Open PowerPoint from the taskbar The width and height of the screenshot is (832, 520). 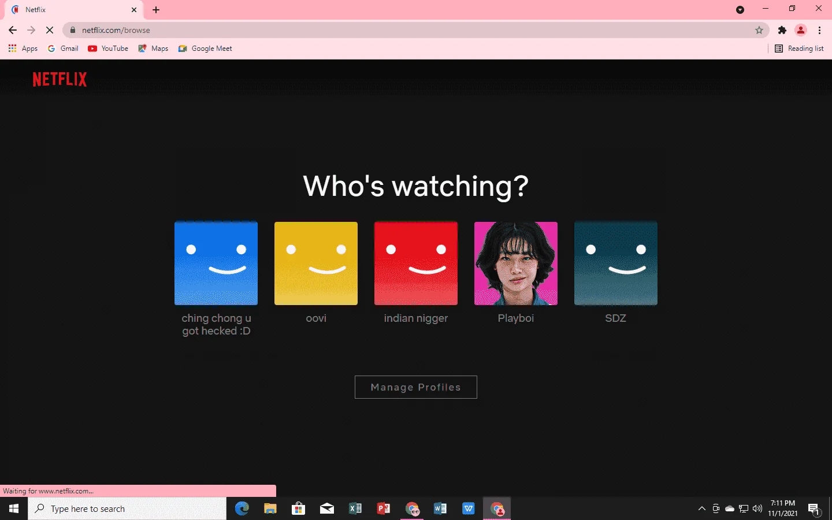pyautogui.click(x=383, y=508)
